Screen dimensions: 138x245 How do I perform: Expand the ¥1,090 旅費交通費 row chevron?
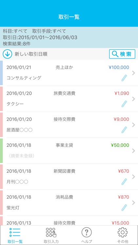(x=133, y=99)
